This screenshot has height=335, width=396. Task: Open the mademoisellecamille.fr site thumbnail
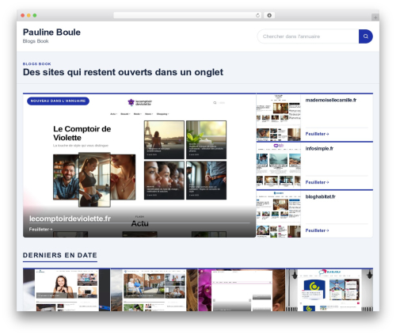[279, 117]
